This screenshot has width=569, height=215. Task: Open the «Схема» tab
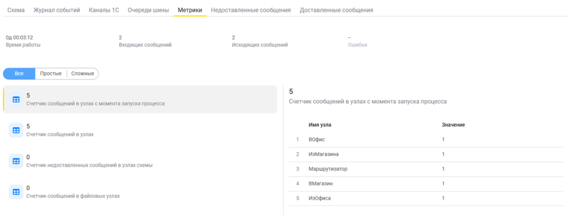16,10
